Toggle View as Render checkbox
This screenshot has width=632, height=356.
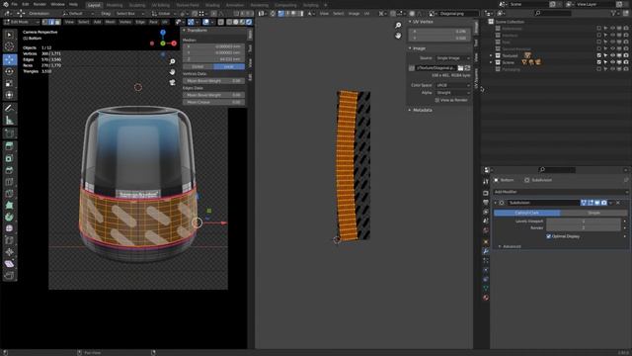436,100
